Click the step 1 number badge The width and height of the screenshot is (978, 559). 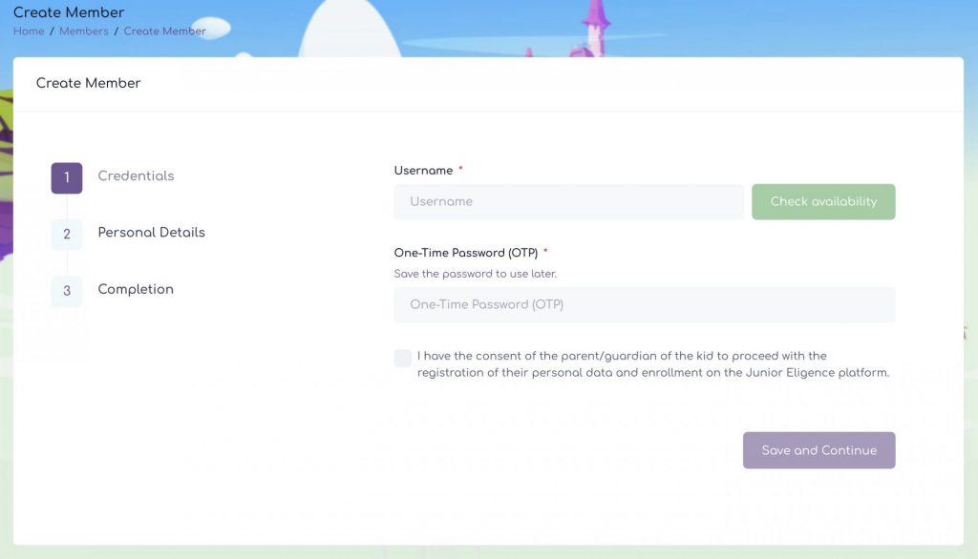point(67,177)
